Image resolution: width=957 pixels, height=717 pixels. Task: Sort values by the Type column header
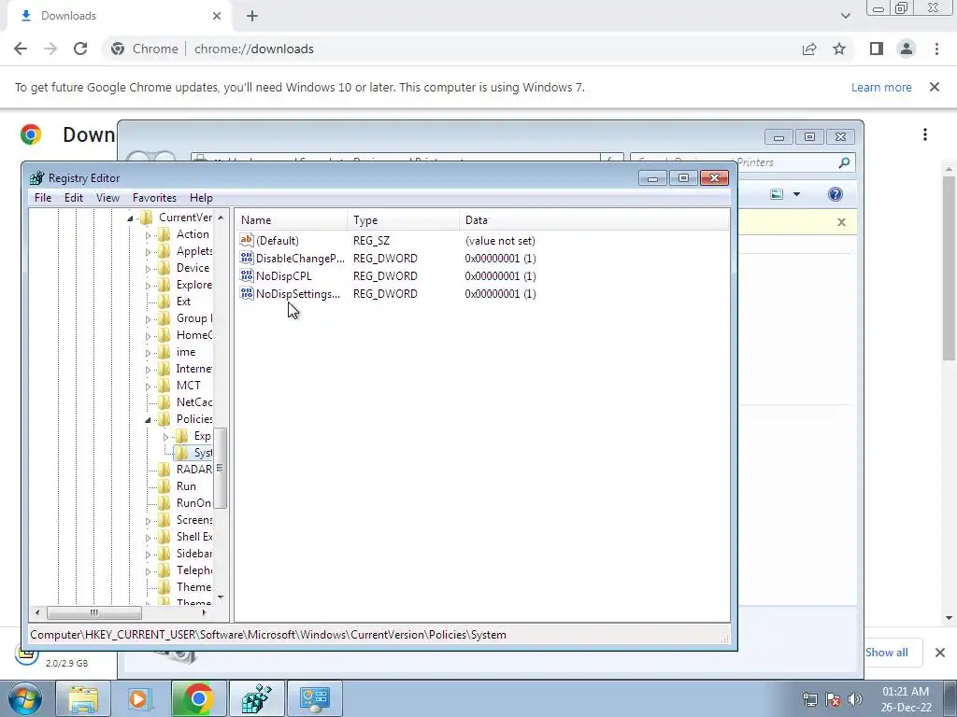[x=404, y=220]
